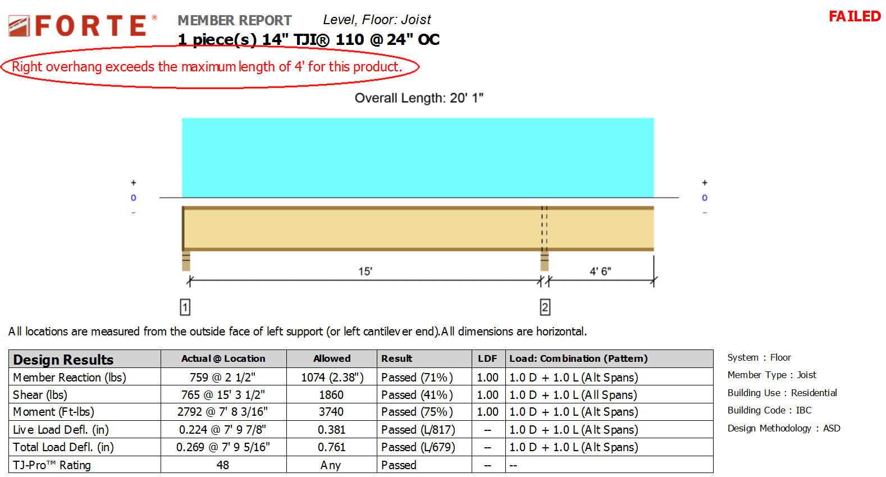This screenshot has width=886, height=477.
Task: Select the Member Reaction (lbs) row label
Action: click(70, 378)
